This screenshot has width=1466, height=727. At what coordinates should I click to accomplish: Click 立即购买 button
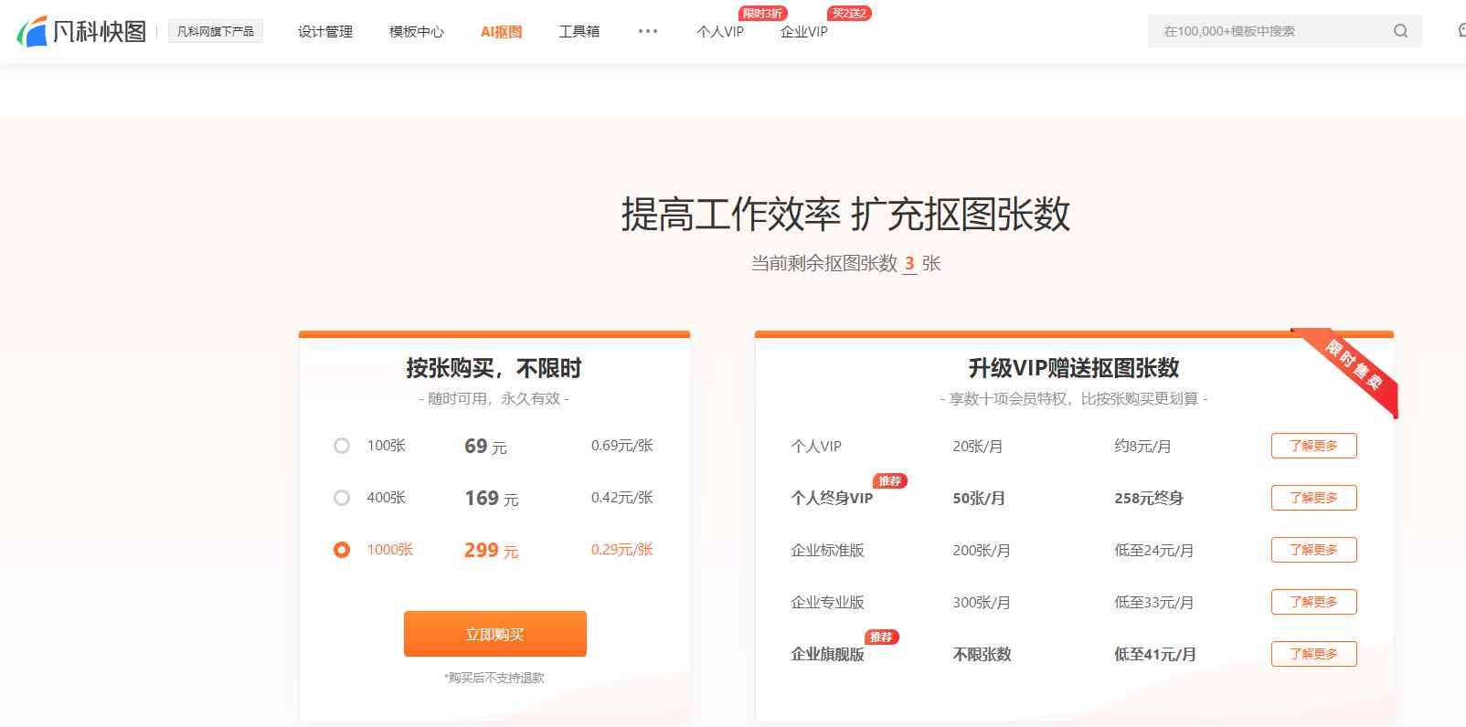point(495,634)
